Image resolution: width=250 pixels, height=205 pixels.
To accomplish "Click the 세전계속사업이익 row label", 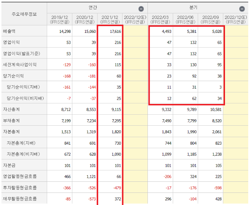I will click(x=20, y=65).
